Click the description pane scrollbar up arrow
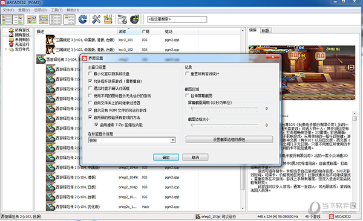 click(355, 114)
